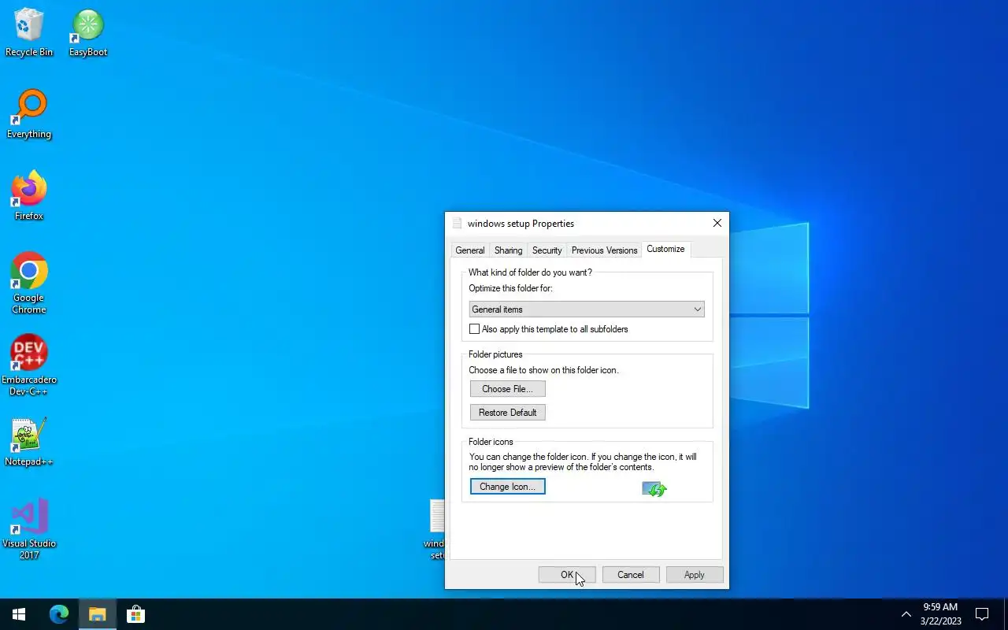This screenshot has width=1008, height=630.
Task: Select the Everything search shortcut
Action: point(29,114)
